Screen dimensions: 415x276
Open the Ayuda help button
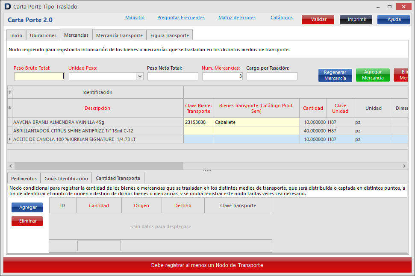pyautogui.click(x=394, y=20)
